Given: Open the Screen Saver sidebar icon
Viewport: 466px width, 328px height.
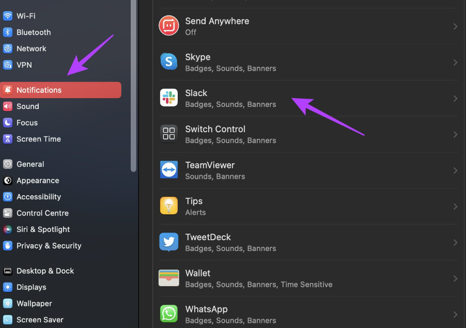Looking at the screenshot, I should point(8,320).
